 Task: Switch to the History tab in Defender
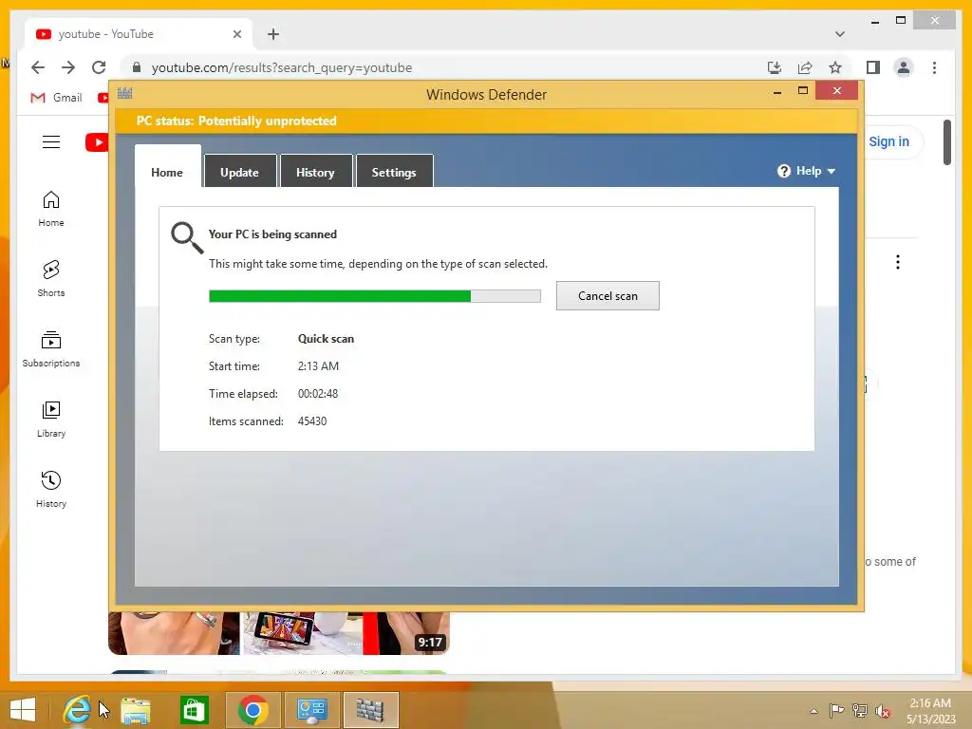[x=316, y=172]
